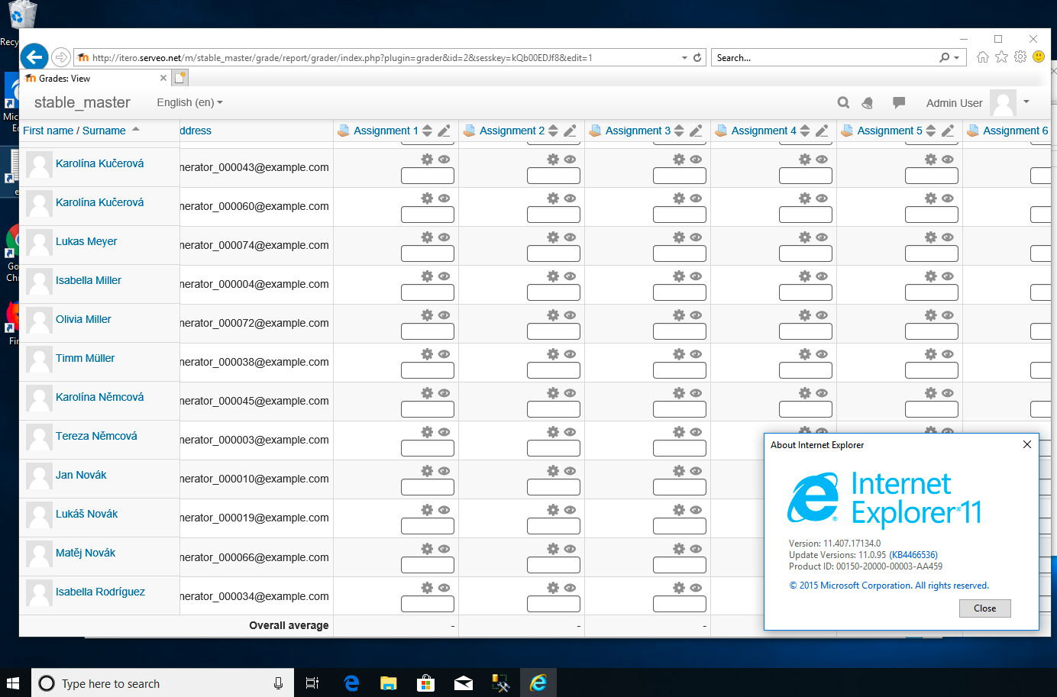Click the Assignment 5 edit pencil icon

click(x=948, y=131)
